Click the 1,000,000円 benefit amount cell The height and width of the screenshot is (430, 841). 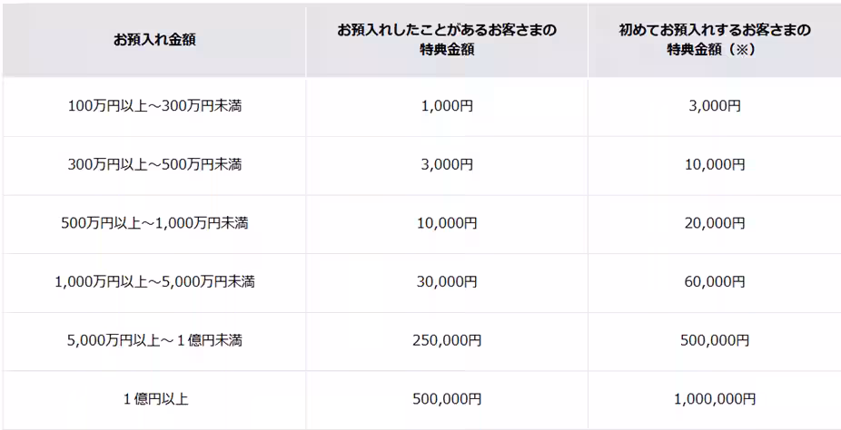coord(715,399)
